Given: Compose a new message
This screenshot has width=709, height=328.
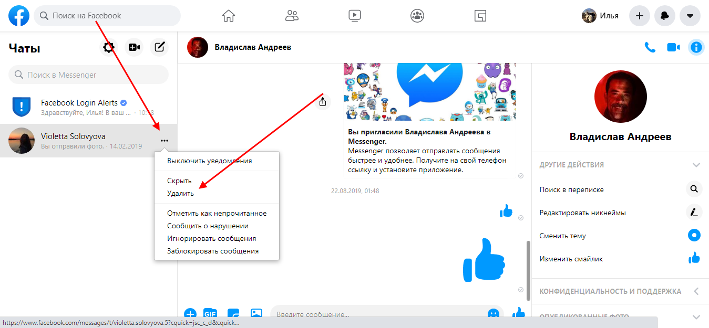Looking at the screenshot, I should [160, 48].
